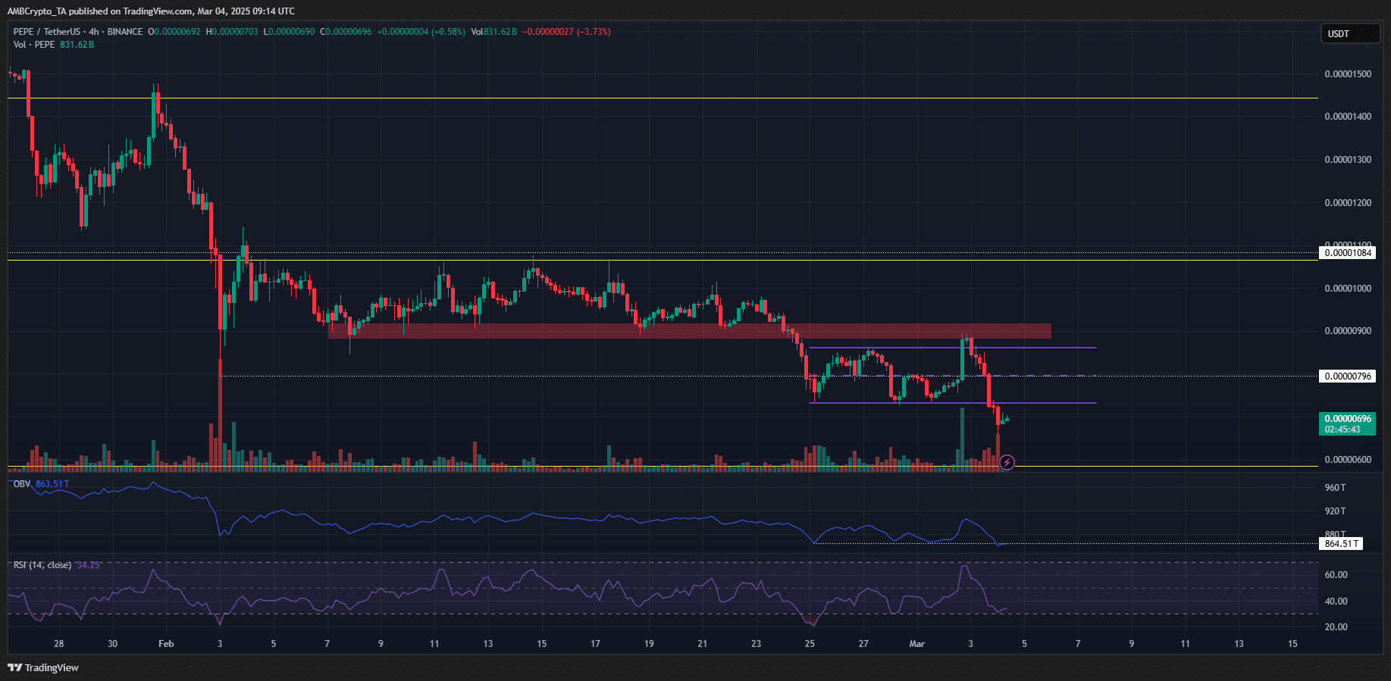Viewport: 1391px width, 681px height.
Task: Select the high value H0.00000703
Action: click(x=232, y=32)
